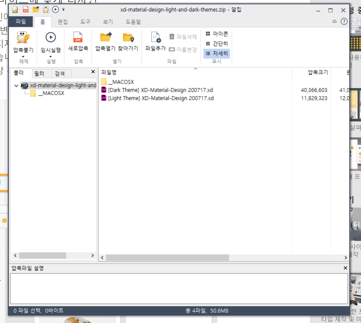This screenshot has height=323, width=361.
Task: Click the 새로압축 ZIP icon
Action: tap(78, 37)
